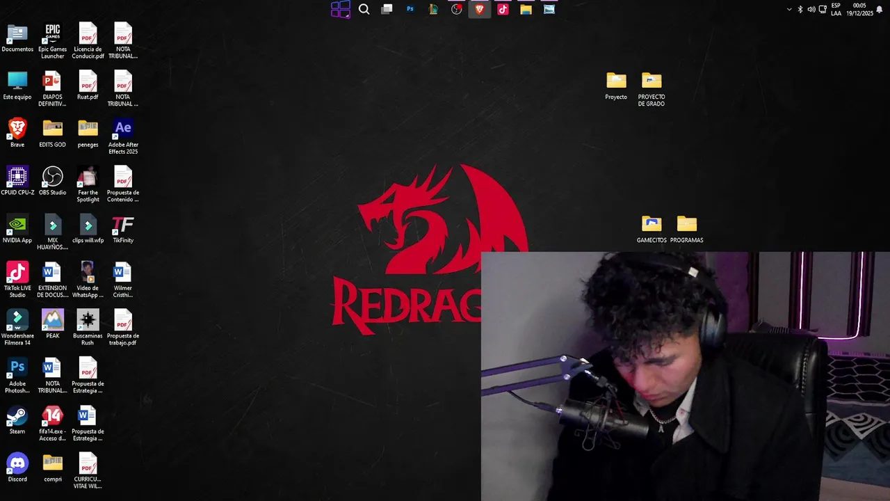Select the TikFinity desktop shortcut

click(123, 229)
